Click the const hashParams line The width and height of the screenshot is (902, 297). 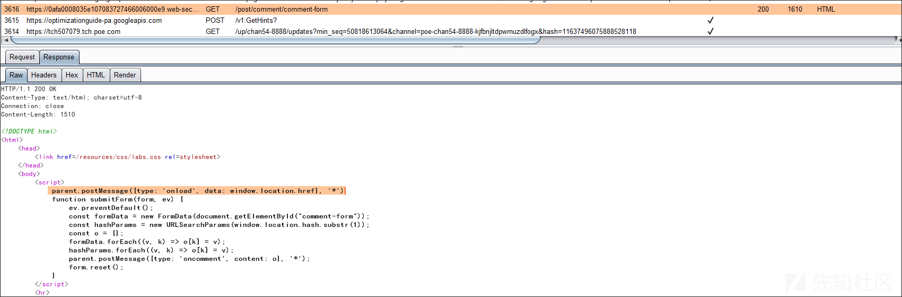click(x=219, y=225)
